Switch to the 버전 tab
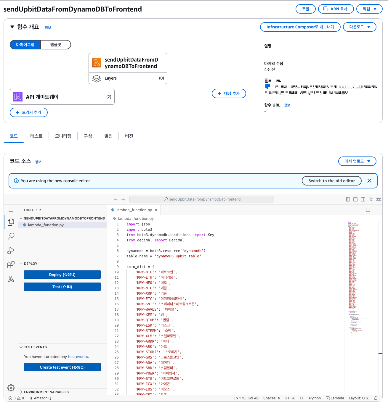The width and height of the screenshot is (388, 405). 129,136
